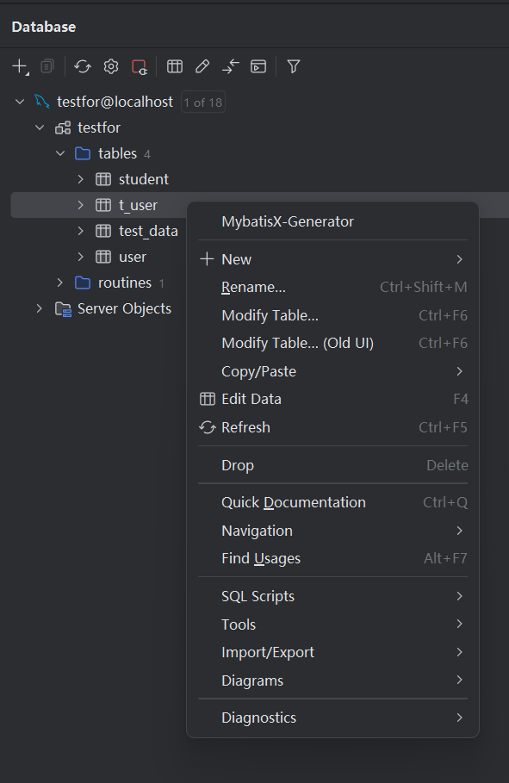Expand Server Objects node

click(x=40, y=308)
